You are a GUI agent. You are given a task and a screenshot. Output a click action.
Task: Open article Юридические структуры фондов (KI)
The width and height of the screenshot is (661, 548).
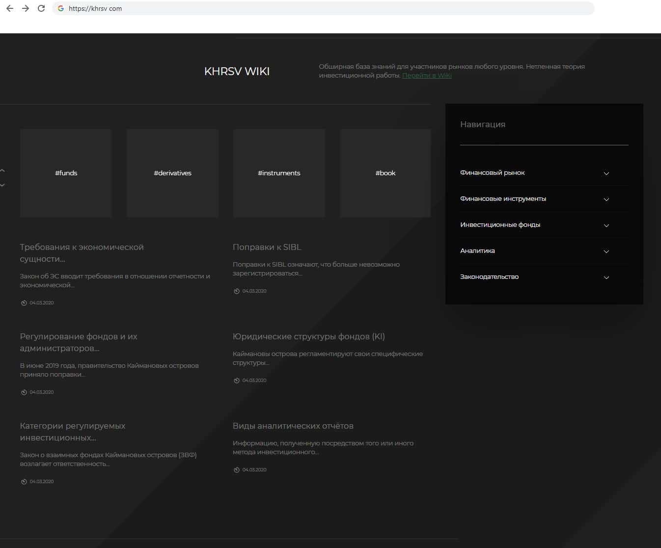308,337
